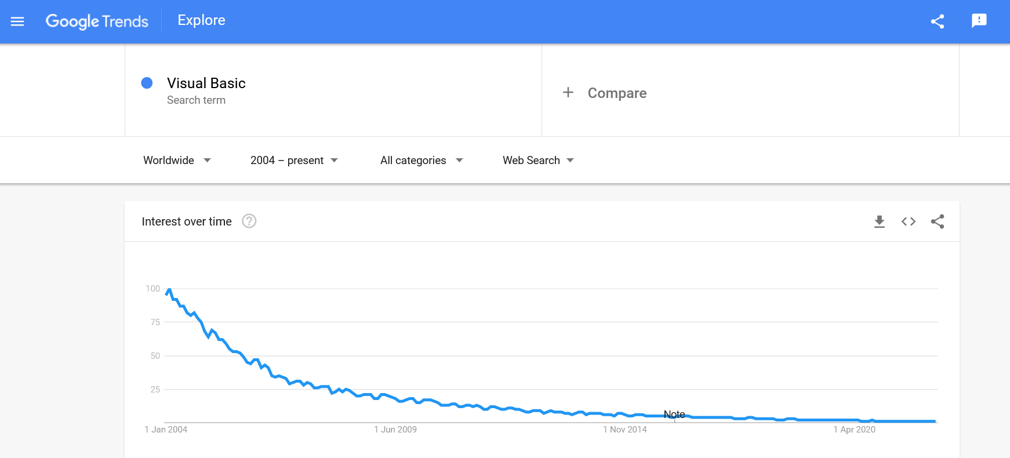Add a comparison term via Compare
Viewport: 1010px width, 458px height.
point(617,93)
